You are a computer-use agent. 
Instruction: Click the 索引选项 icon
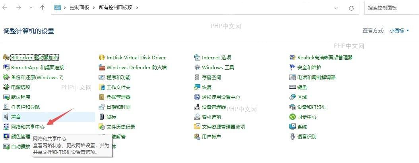[197, 117]
